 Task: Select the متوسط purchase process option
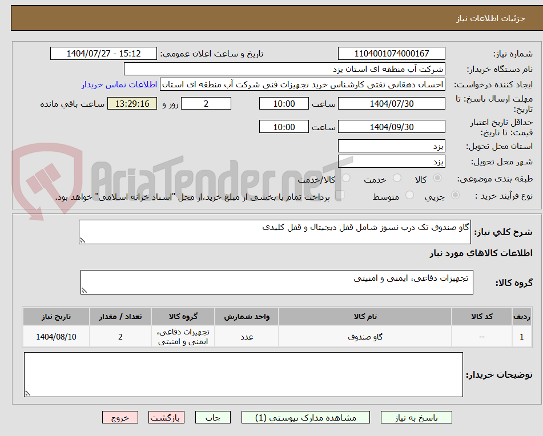[x=409, y=196]
